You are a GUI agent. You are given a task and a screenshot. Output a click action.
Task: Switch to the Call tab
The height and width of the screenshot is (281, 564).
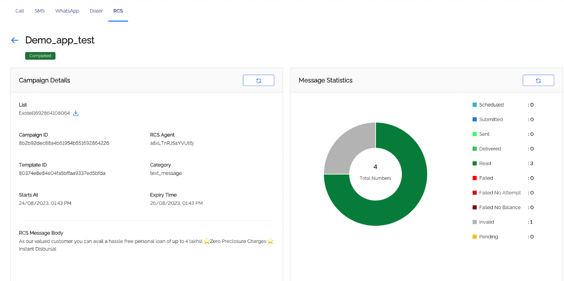click(20, 11)
